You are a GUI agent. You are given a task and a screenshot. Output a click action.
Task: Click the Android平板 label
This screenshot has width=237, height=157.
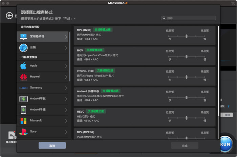click(38, 99)
